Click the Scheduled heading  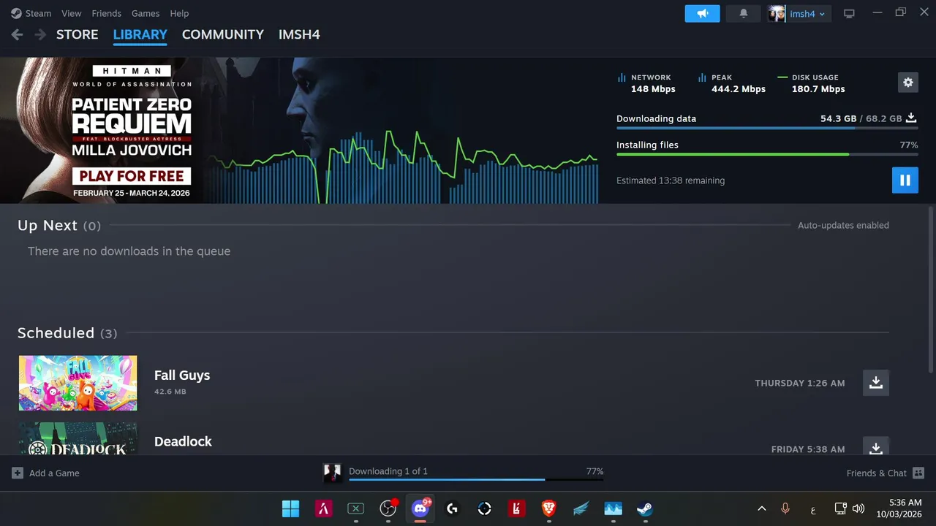(x=56, y=332)
